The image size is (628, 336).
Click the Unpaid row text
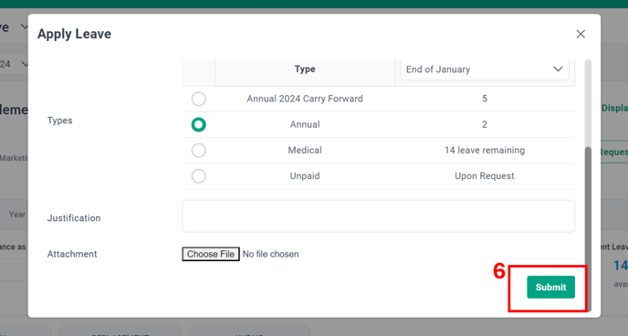[305, 176]
